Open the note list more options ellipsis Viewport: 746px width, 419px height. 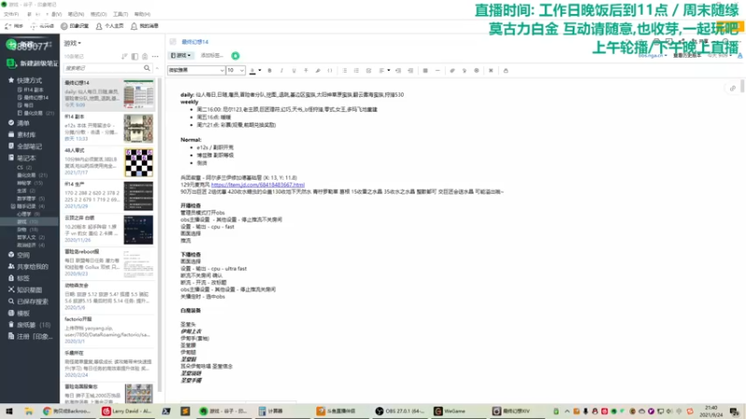coord(155,56)
